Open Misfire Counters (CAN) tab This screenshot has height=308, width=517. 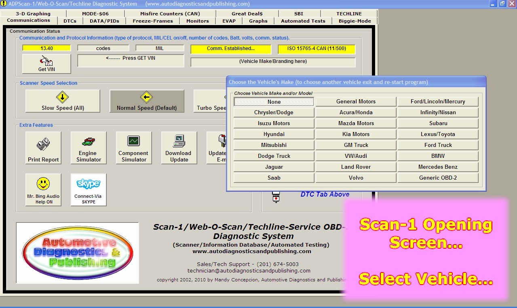point(170,14)
